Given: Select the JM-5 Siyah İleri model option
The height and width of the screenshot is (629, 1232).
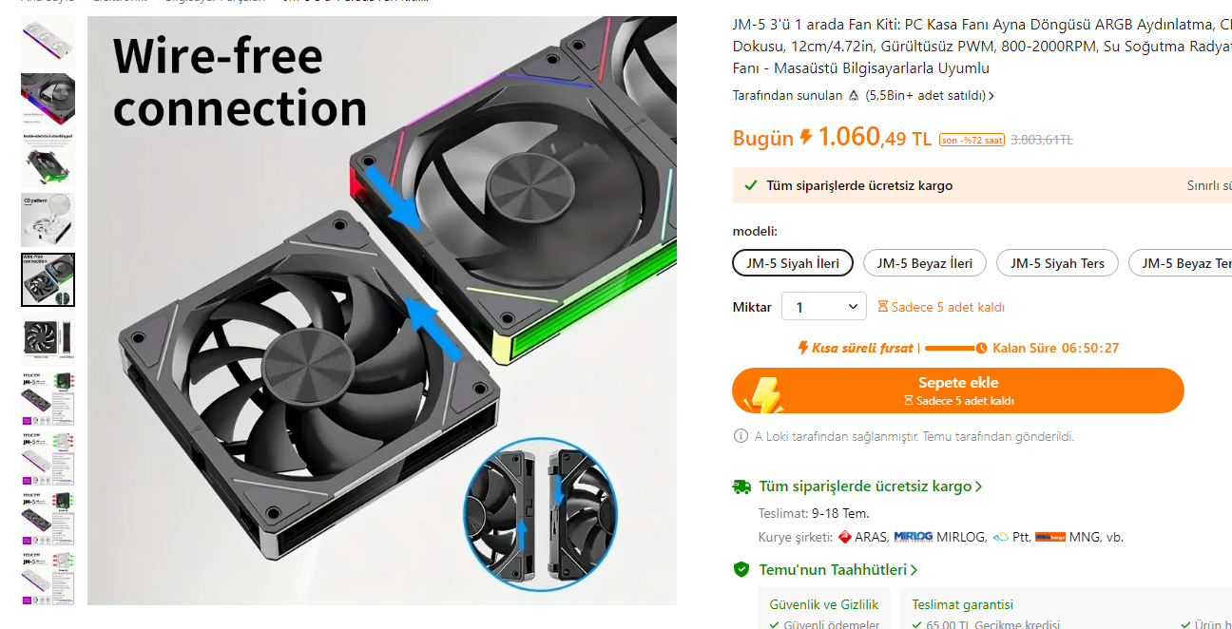Looking at the screenshot, I should pos(793,263).
